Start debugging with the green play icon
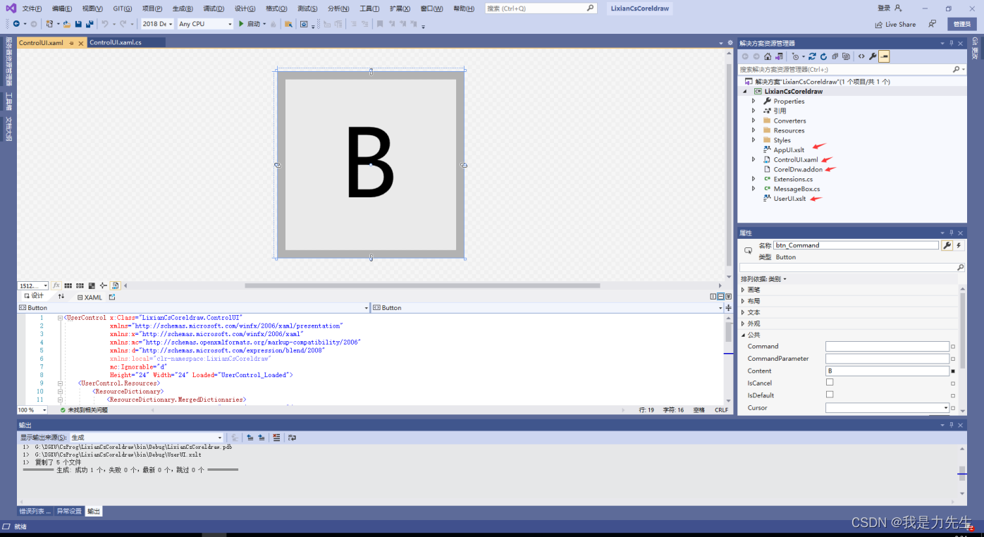 tap(241, 24)
